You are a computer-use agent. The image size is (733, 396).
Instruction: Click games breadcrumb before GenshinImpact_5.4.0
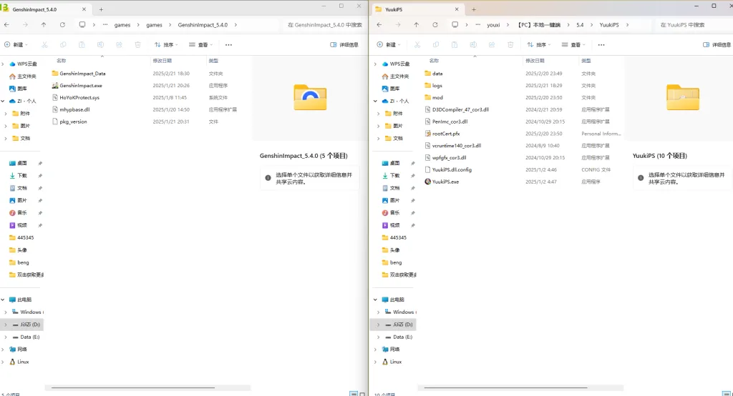[x=154, y=25]
